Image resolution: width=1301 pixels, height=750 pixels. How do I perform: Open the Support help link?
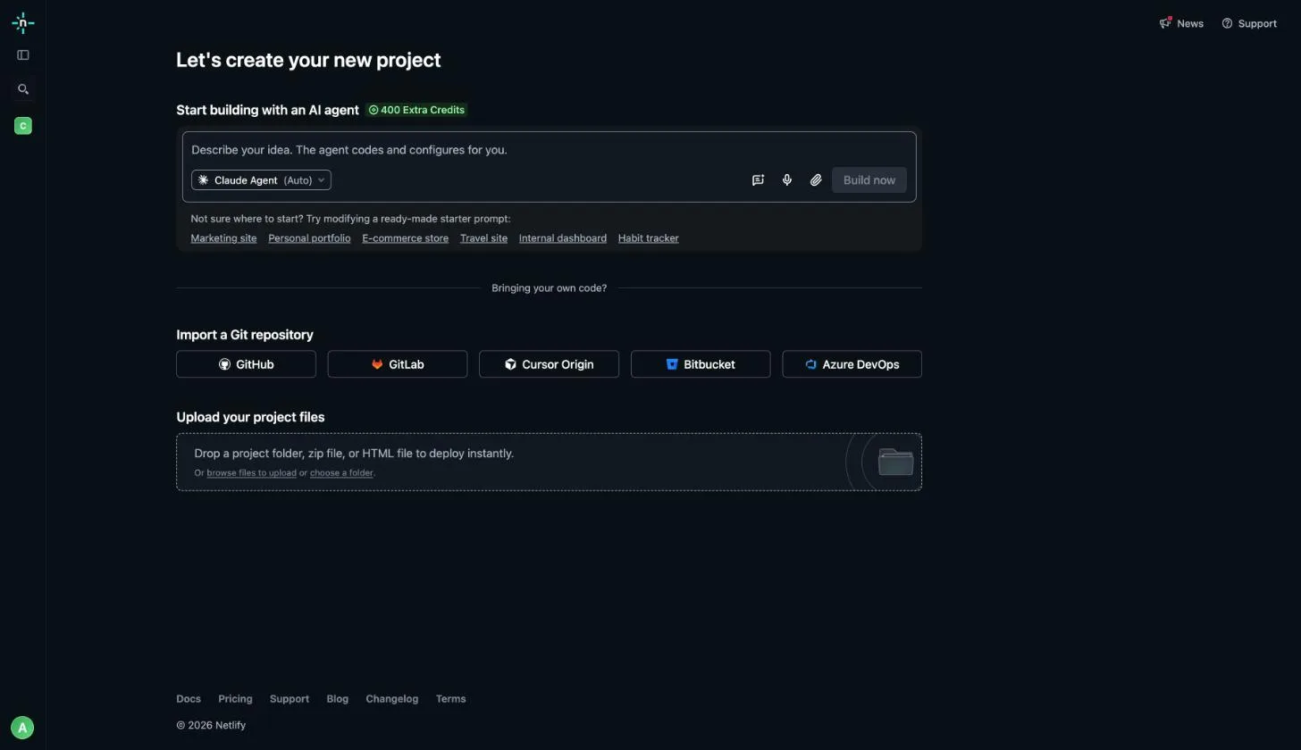click(x=1249, y=23)
